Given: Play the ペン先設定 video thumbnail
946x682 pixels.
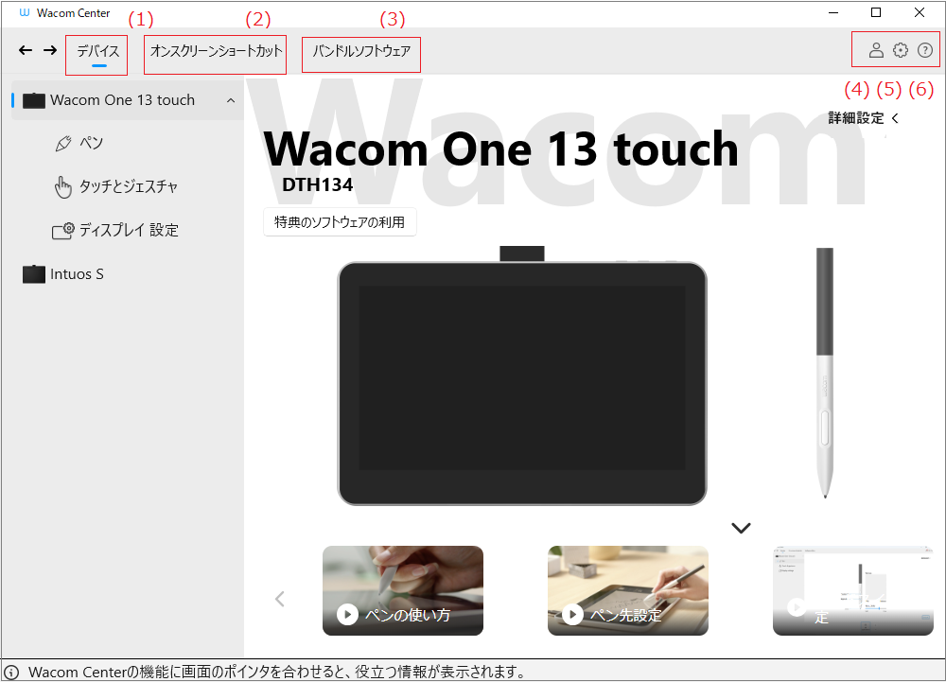Looking at the screenshot, I should coord(627,590).
